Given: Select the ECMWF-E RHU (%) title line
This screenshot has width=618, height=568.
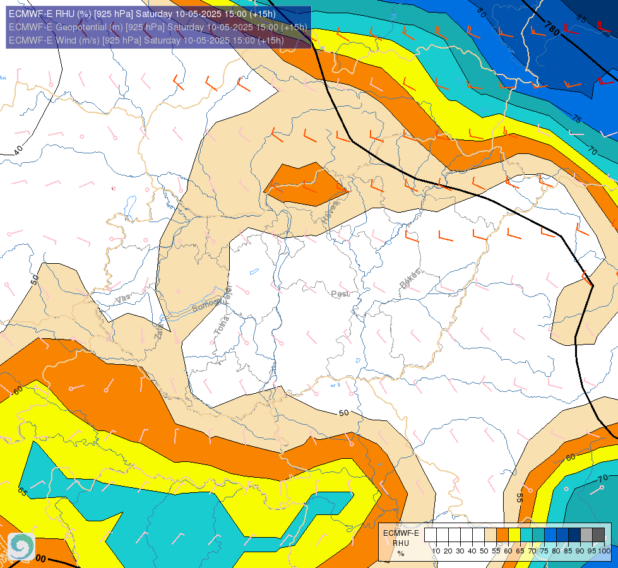Looking at the screenshot, I should point(142,14).
